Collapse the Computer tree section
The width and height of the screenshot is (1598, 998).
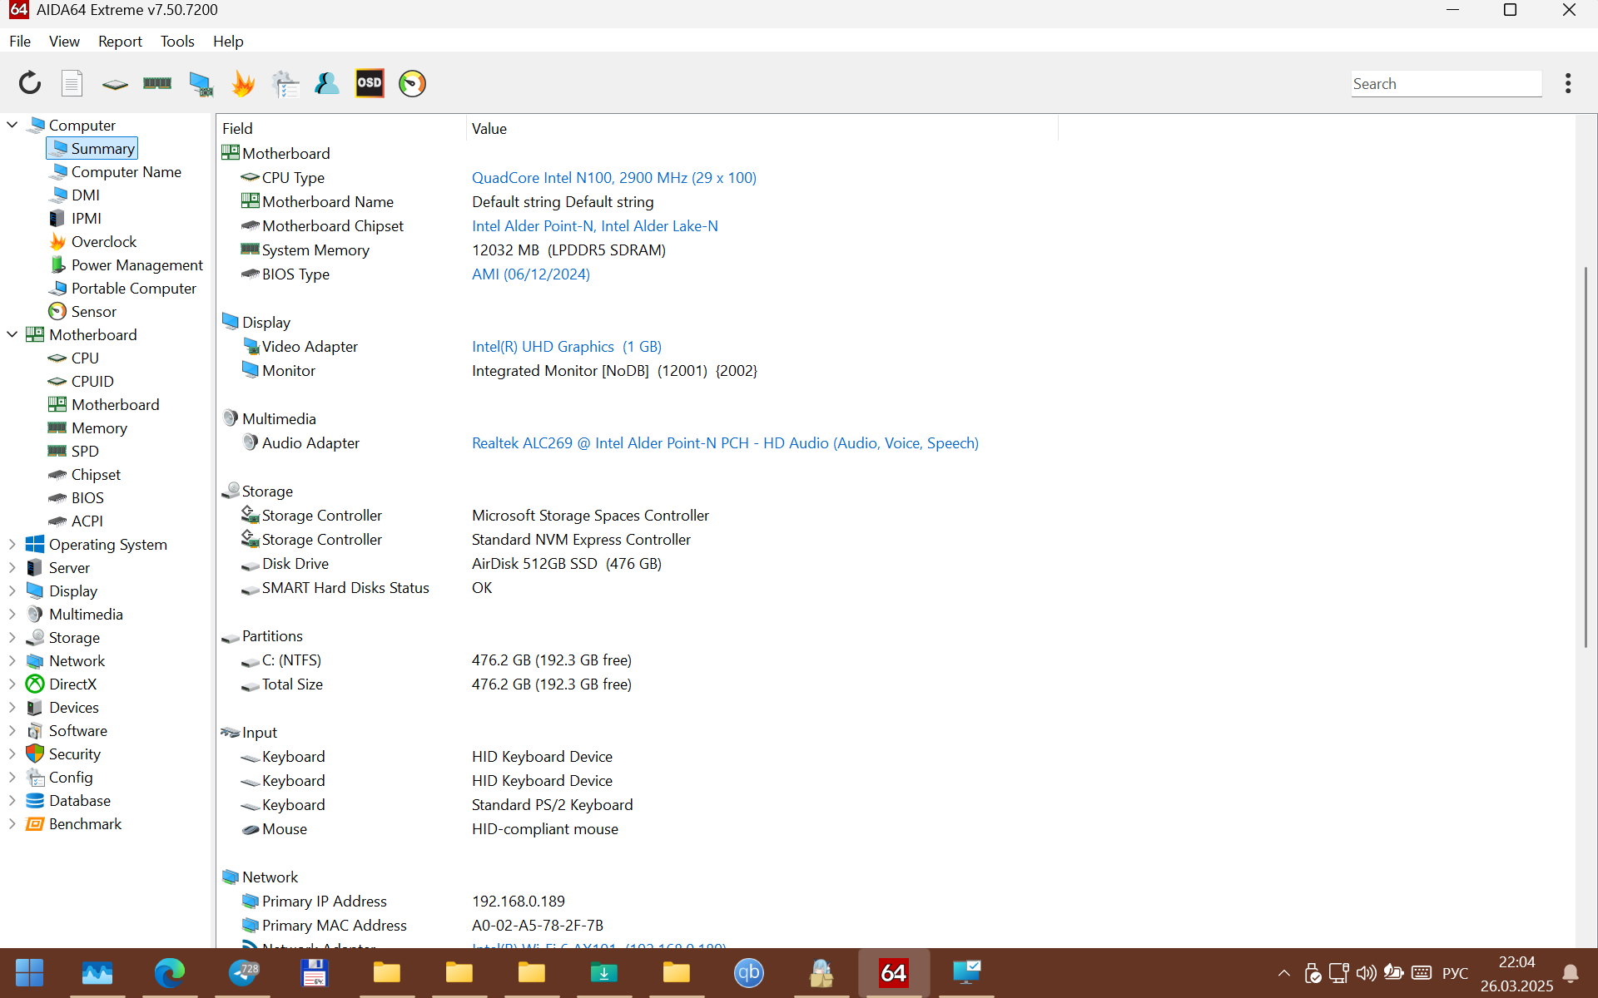(12, 126)
